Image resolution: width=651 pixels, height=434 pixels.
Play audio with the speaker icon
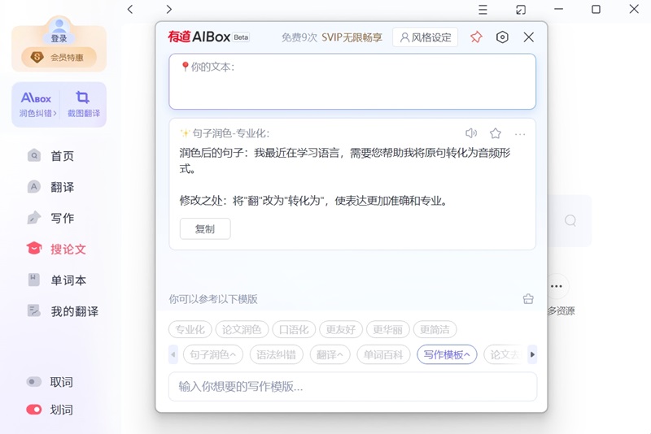pos(471,133)
